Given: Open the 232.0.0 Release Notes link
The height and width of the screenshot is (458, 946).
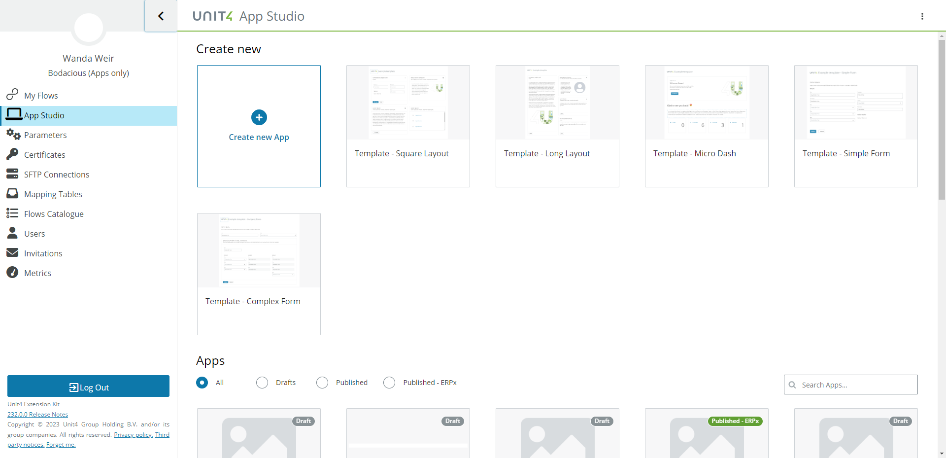Looking at the screenshot, I should pos(37,415).
